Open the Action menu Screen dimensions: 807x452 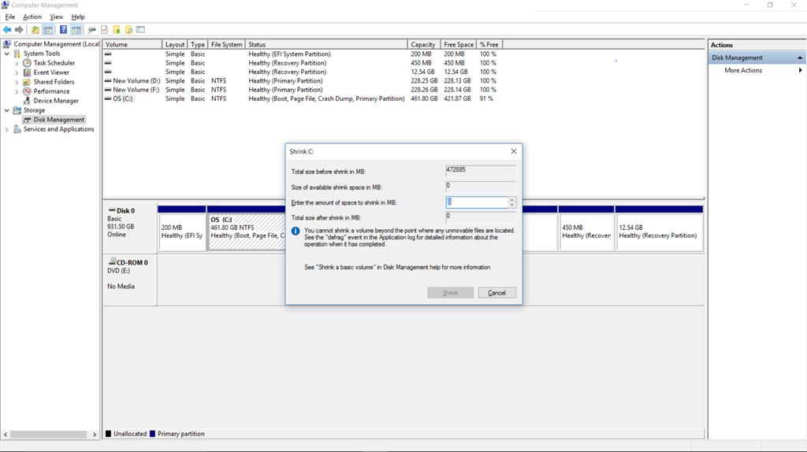[x=32, y=17]
